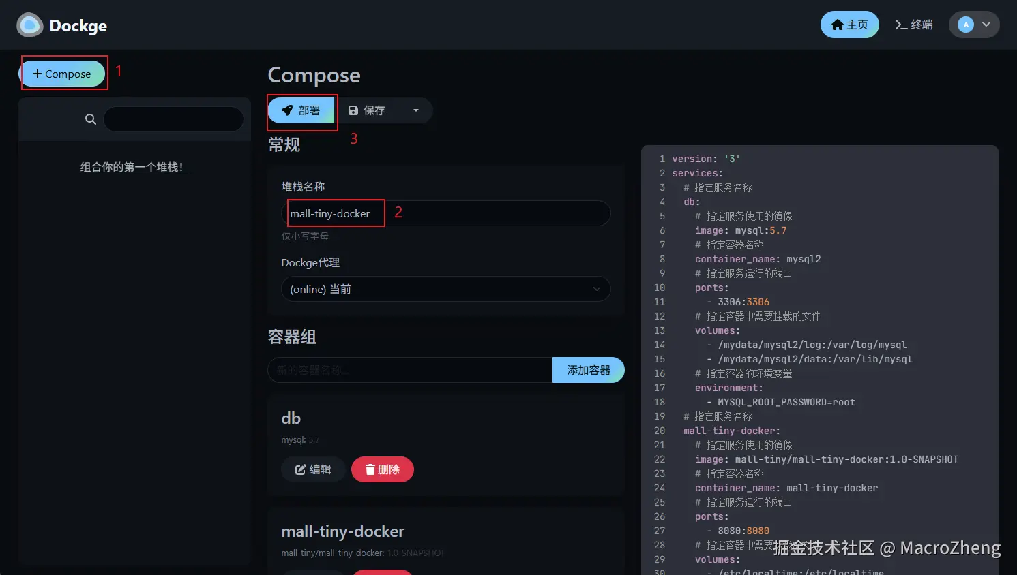The height and width of the screenshot is (575, 1017).
Task: Click YAML line '- MYSQL_ROOT_PASSWORD=root'
Action: [781, 402]
